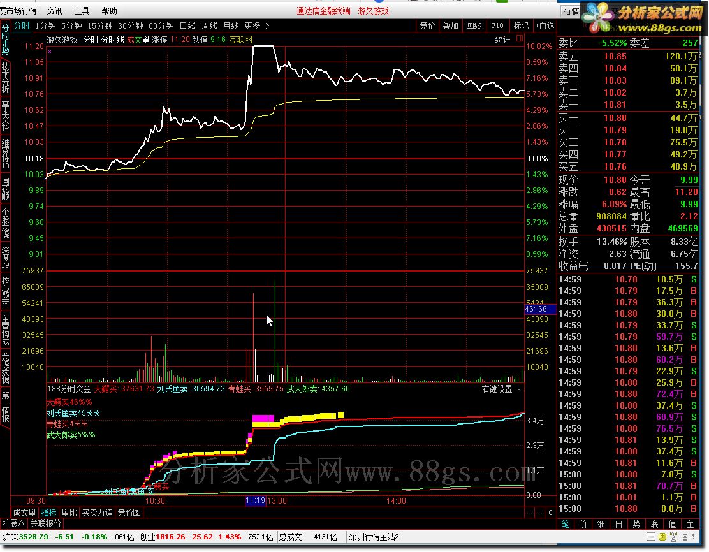
Task: Click the 0 reset button below the chart
Action: [550, 512]
